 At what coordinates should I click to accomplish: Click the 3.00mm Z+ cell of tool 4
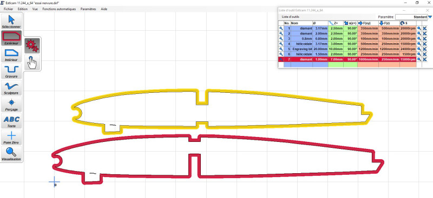[336, 44]
